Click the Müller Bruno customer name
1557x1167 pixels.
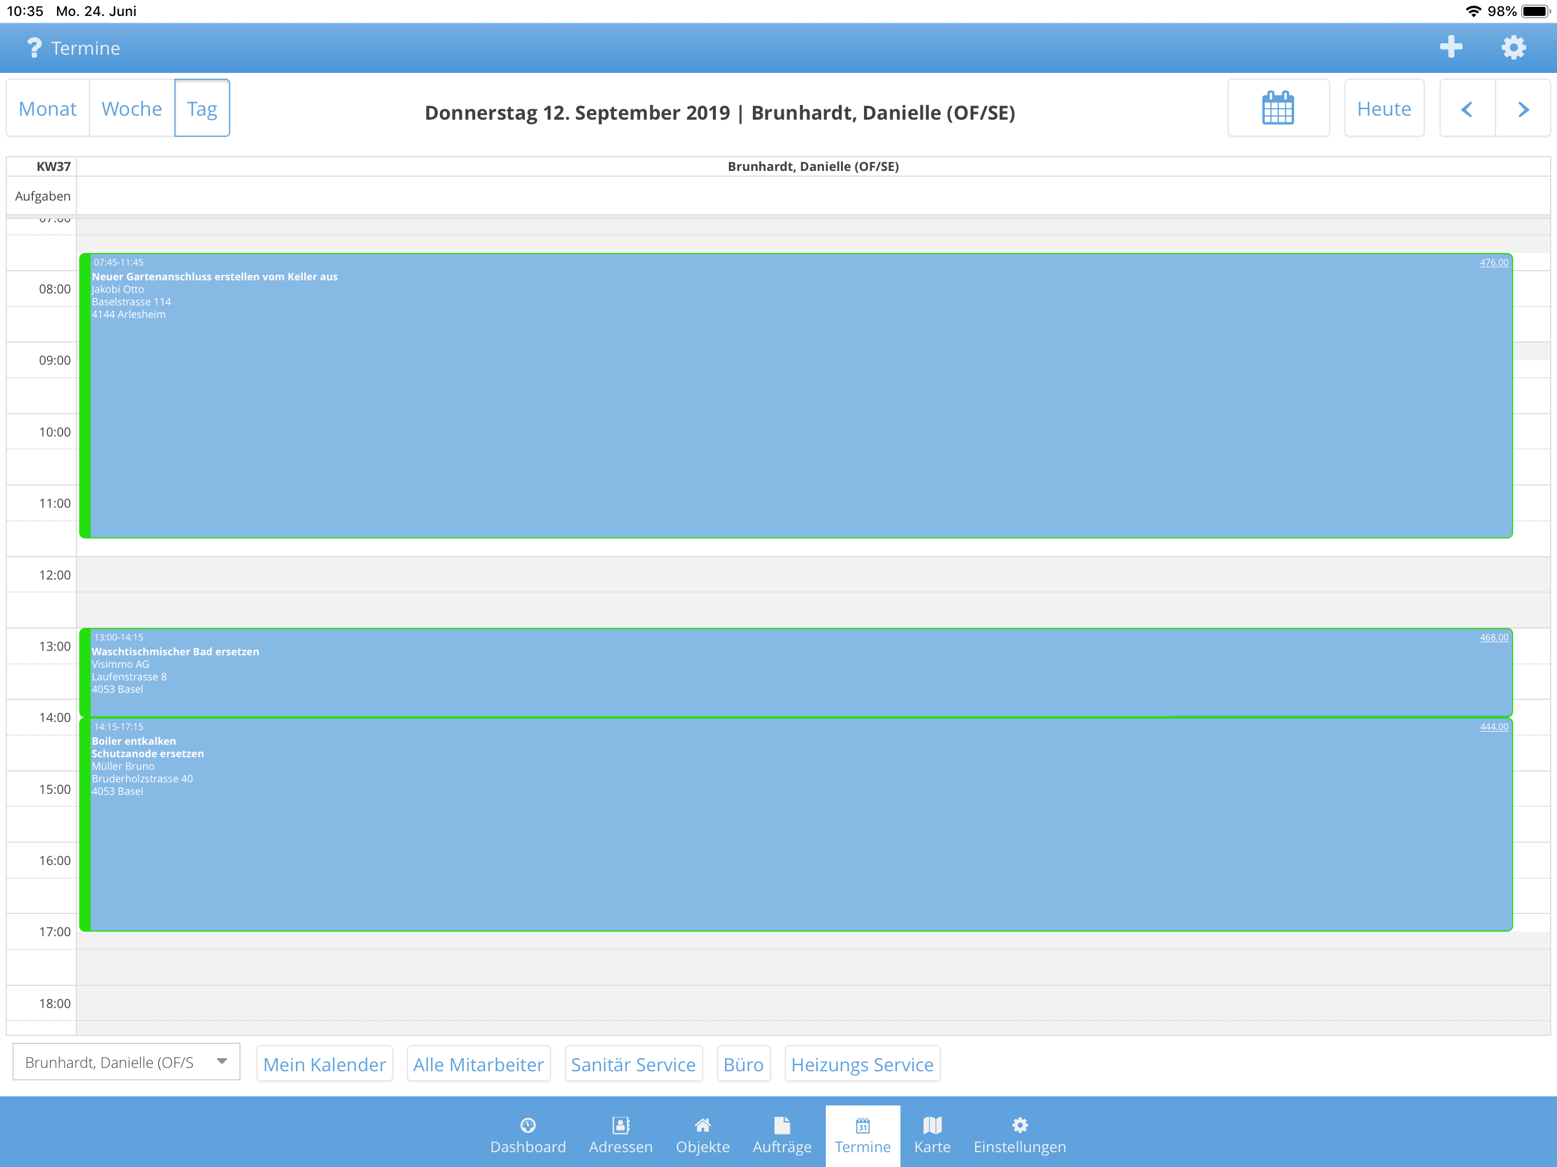tap(123, 766)
